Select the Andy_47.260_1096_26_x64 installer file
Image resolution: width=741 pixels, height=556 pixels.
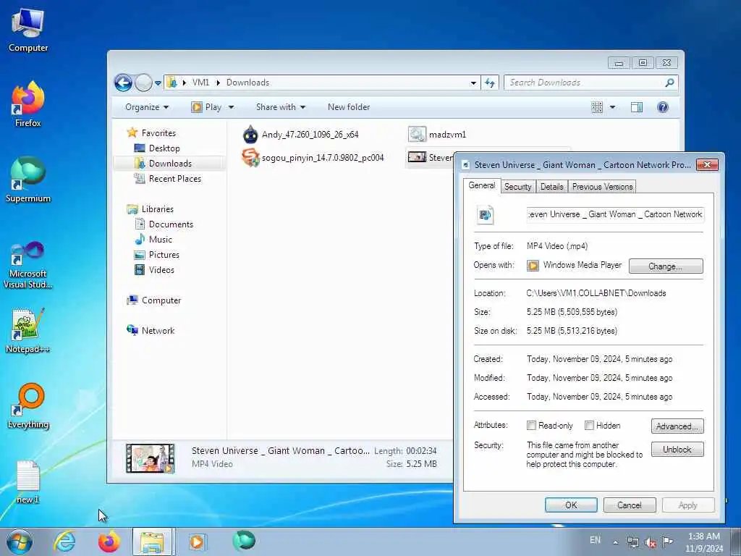[300, 135]
